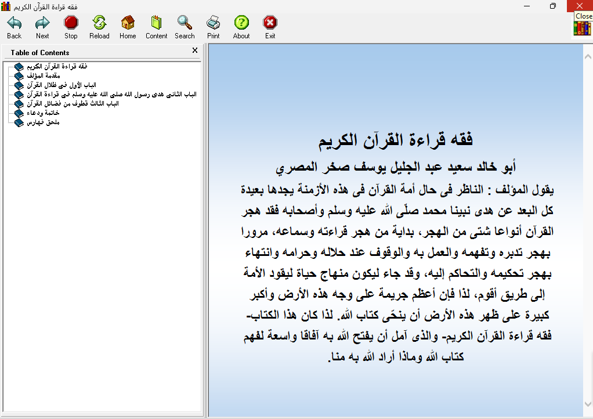This screenshot has height=419, width=593.
Task: Click the Back arrow toolbar icon
Action: (x=15, y=27)
